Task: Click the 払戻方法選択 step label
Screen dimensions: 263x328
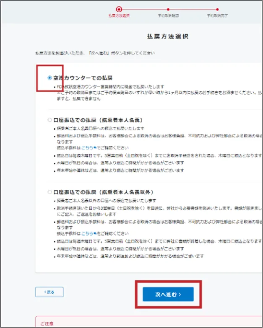Action: tap(119, 15)
